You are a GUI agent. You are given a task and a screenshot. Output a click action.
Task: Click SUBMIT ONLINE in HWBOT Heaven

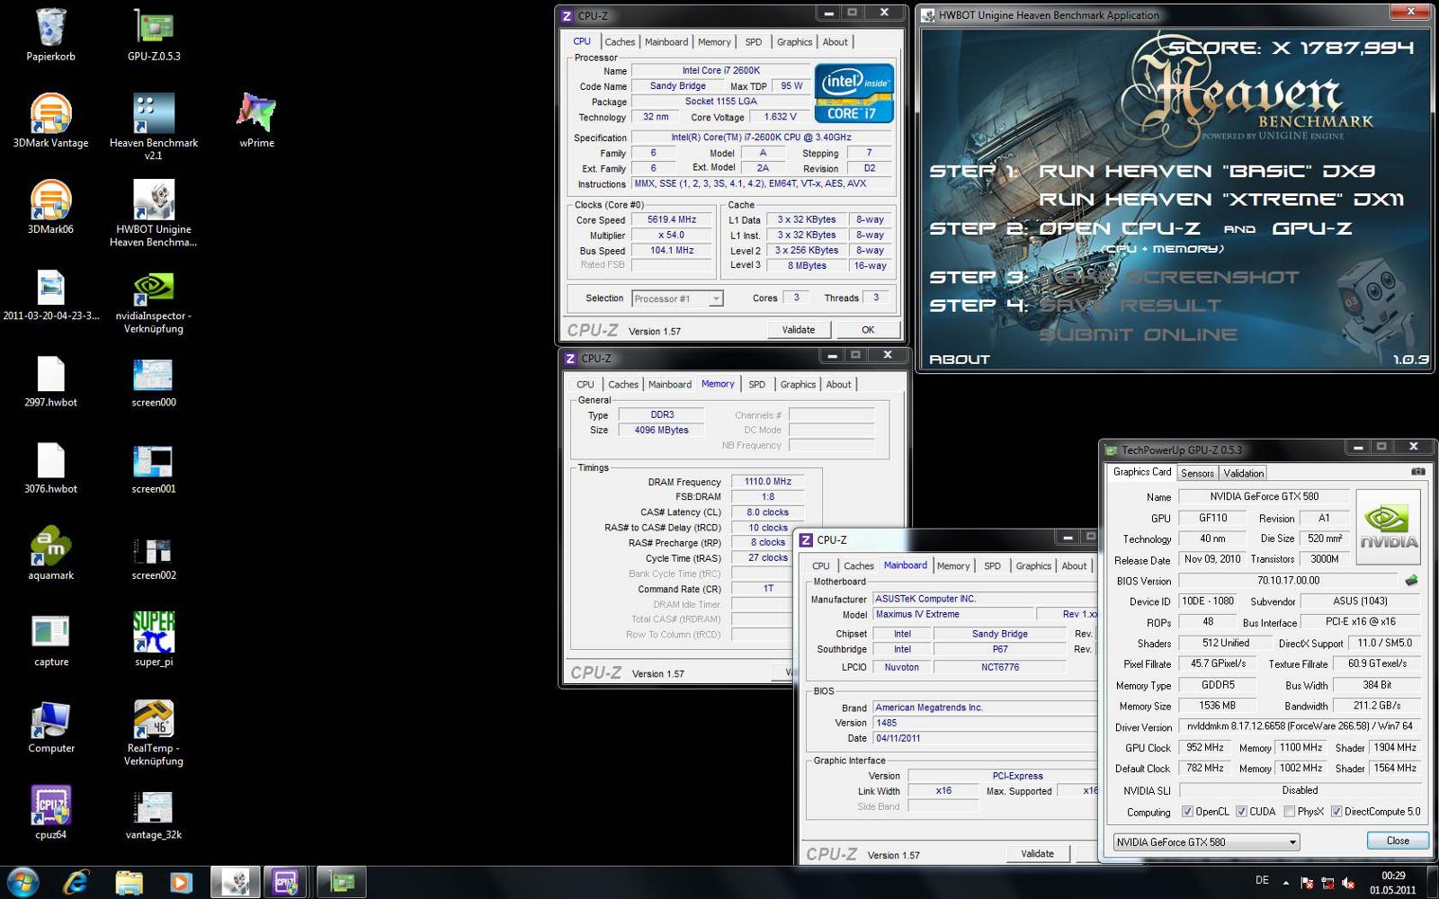1139,334
